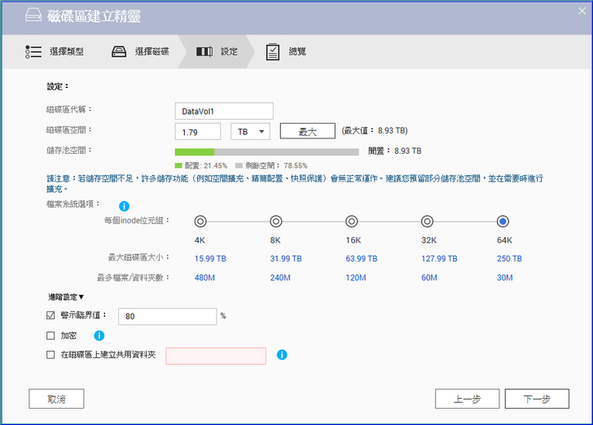Choose the 32K bytes-per-inode radio
This screenshot has height=425, width=593.
click(427, 221)
